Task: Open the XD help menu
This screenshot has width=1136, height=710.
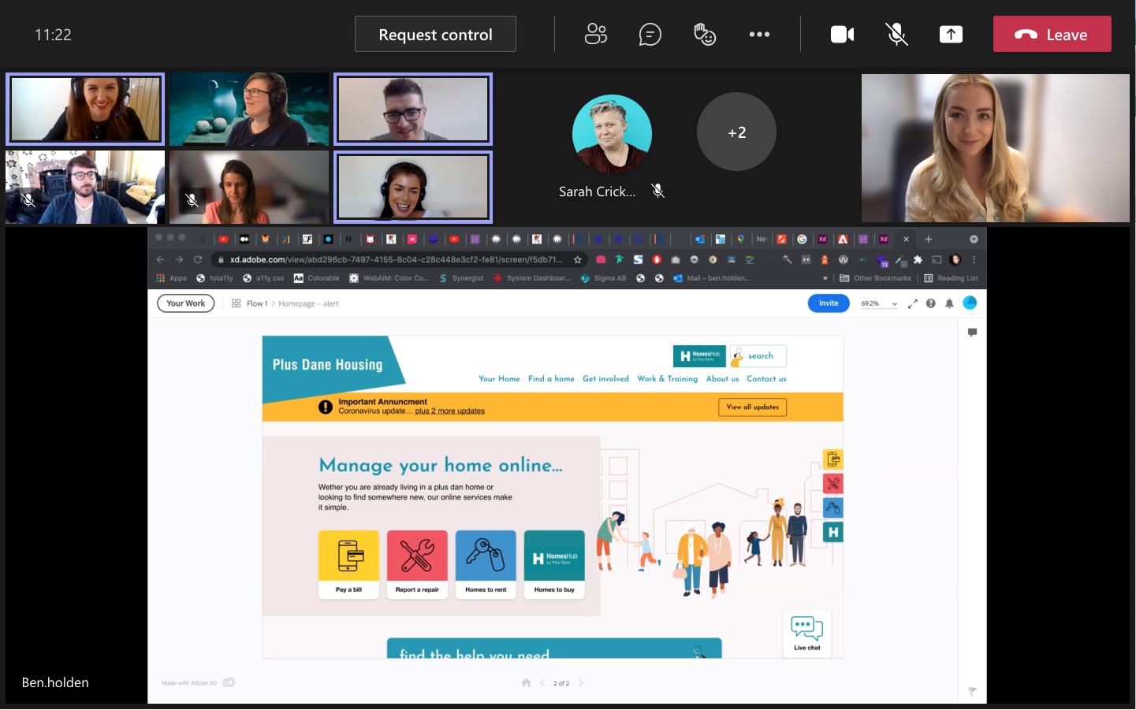Action: click(930, 303)
